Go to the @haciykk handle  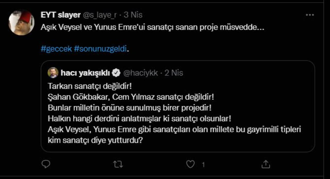point(141,73)
